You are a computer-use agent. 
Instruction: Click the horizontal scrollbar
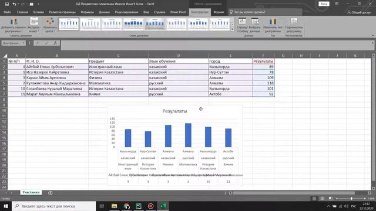point(294,193)
